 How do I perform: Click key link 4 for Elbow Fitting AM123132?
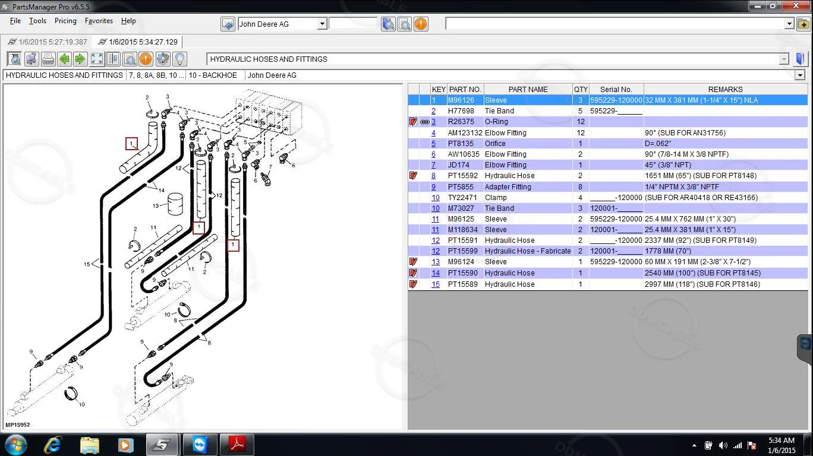(433, 133)
